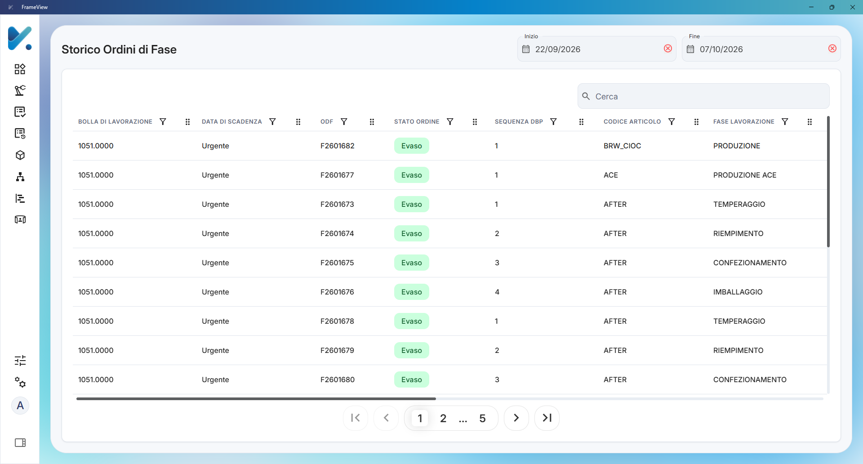Open the Fine date calendar icon
This screenshot has height=464, width=863.
(690, 49)
